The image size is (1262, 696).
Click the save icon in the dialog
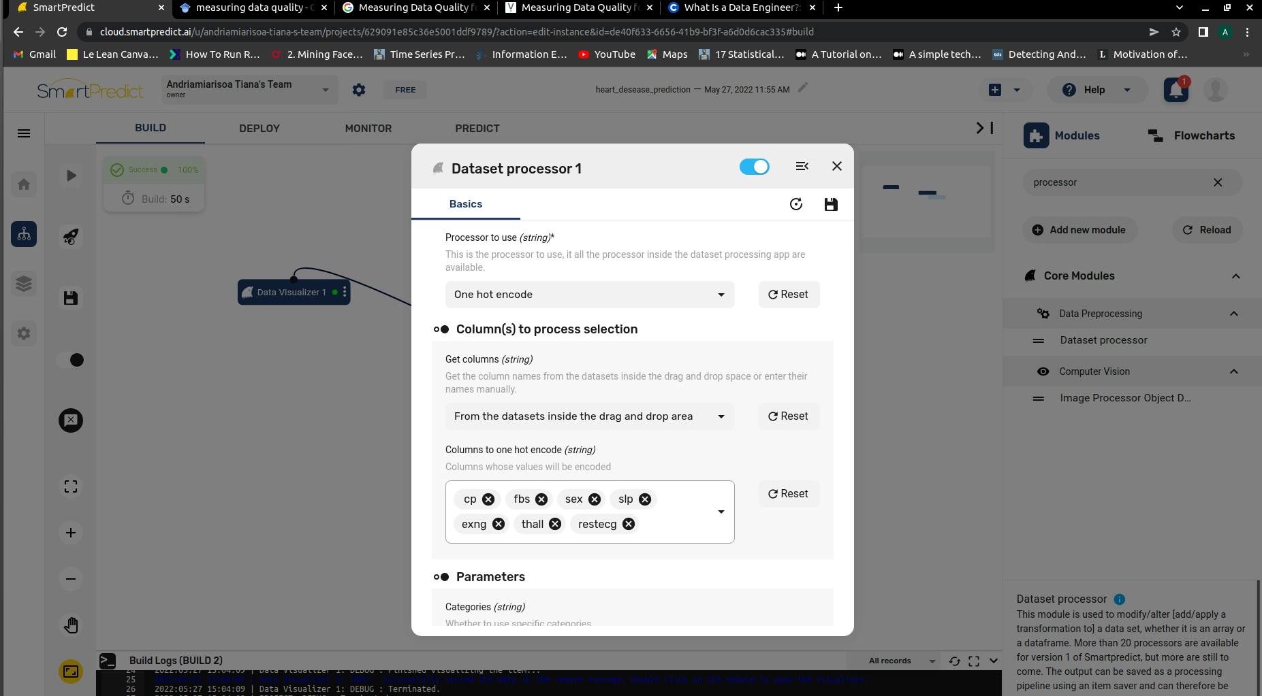(831, 204)
